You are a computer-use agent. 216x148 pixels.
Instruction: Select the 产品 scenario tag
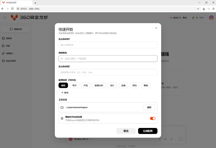[x=86, y=85]
